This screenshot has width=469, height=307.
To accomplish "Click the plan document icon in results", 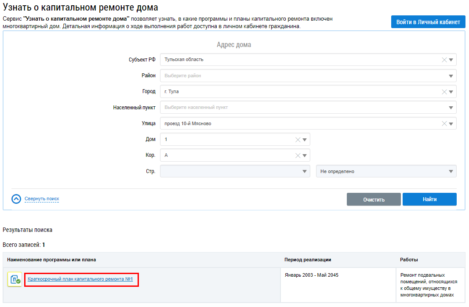I will [15, 279].
